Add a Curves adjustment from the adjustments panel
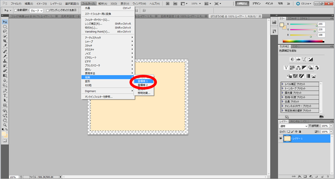Image resolution: width=335 pixels, height=179 pixels. (304, 59)
